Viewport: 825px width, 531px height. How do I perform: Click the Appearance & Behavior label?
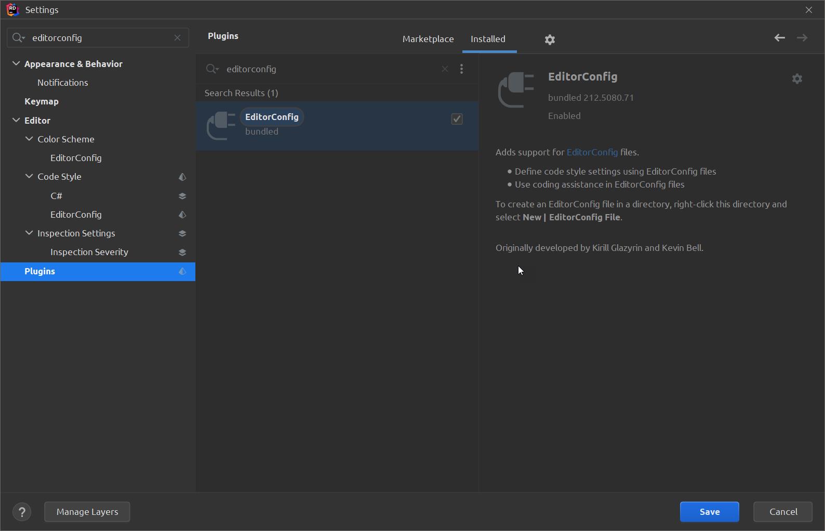(73, 64)
